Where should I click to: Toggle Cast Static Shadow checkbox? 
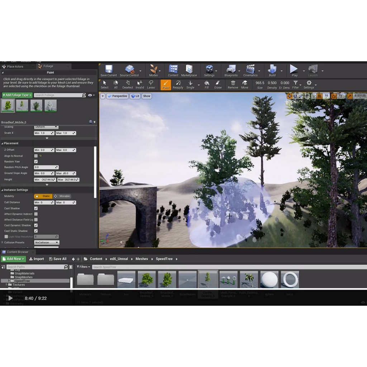(x=36, y=231)
